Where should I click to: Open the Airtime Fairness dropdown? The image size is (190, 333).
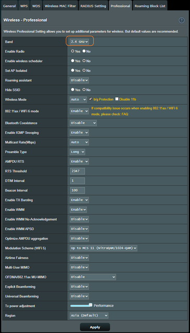point(79,258)
